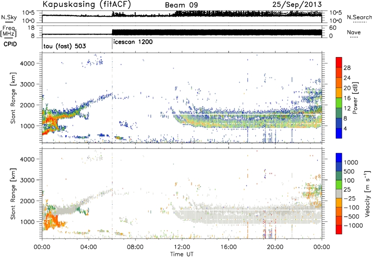The image size is (372, 257).
Task: Click the 12:00 time tick label
Action: 182,247
